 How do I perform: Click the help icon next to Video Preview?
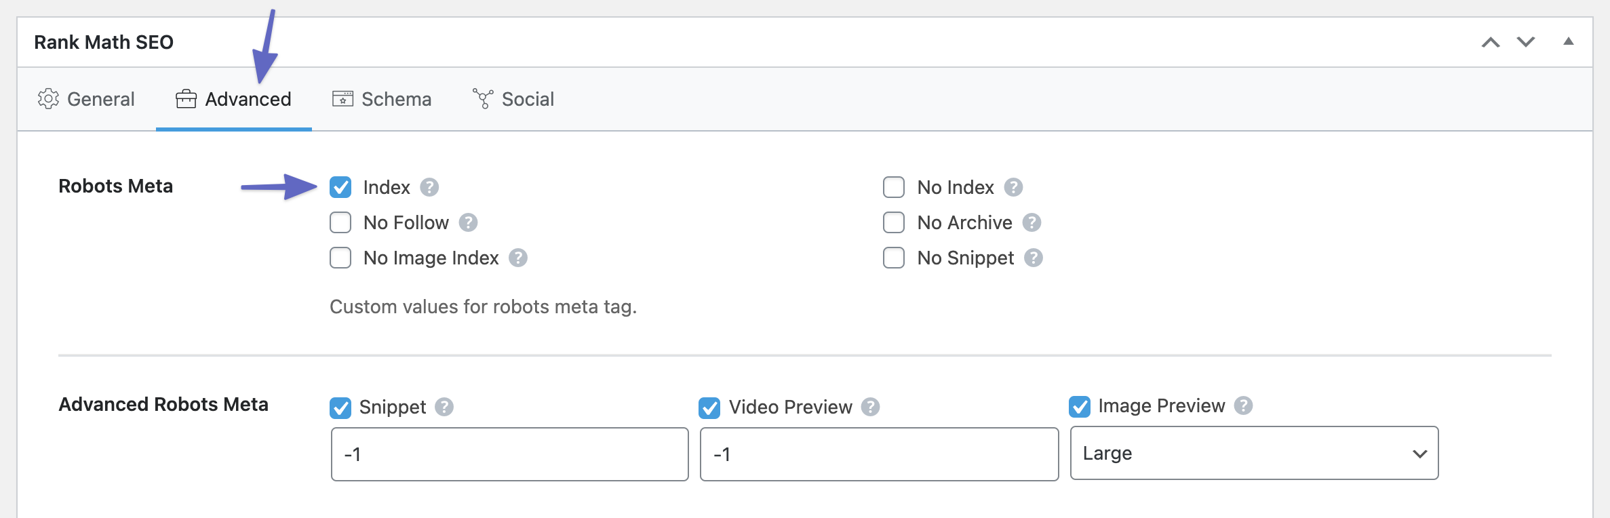point(870,407)
